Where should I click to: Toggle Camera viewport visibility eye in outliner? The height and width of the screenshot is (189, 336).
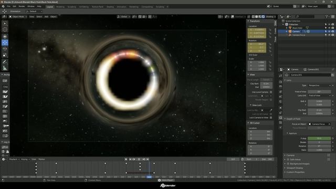pos(329,31)
